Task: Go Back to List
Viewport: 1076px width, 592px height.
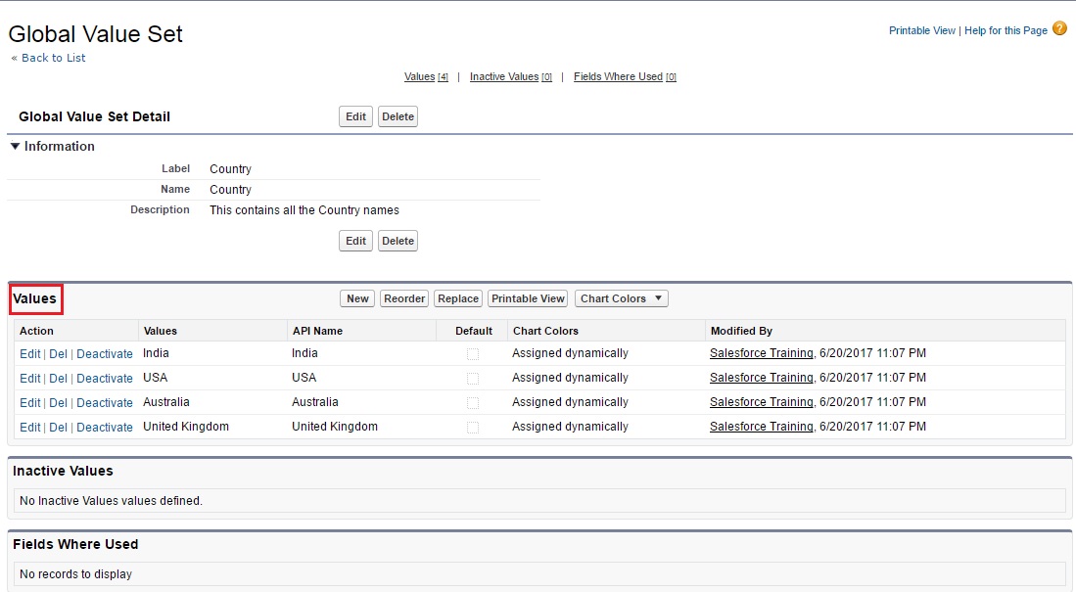Action: [53, 59]
